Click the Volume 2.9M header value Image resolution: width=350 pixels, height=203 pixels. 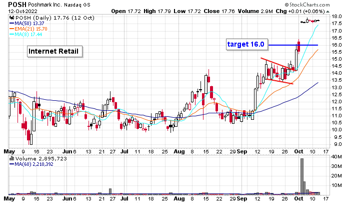(255, 11)
